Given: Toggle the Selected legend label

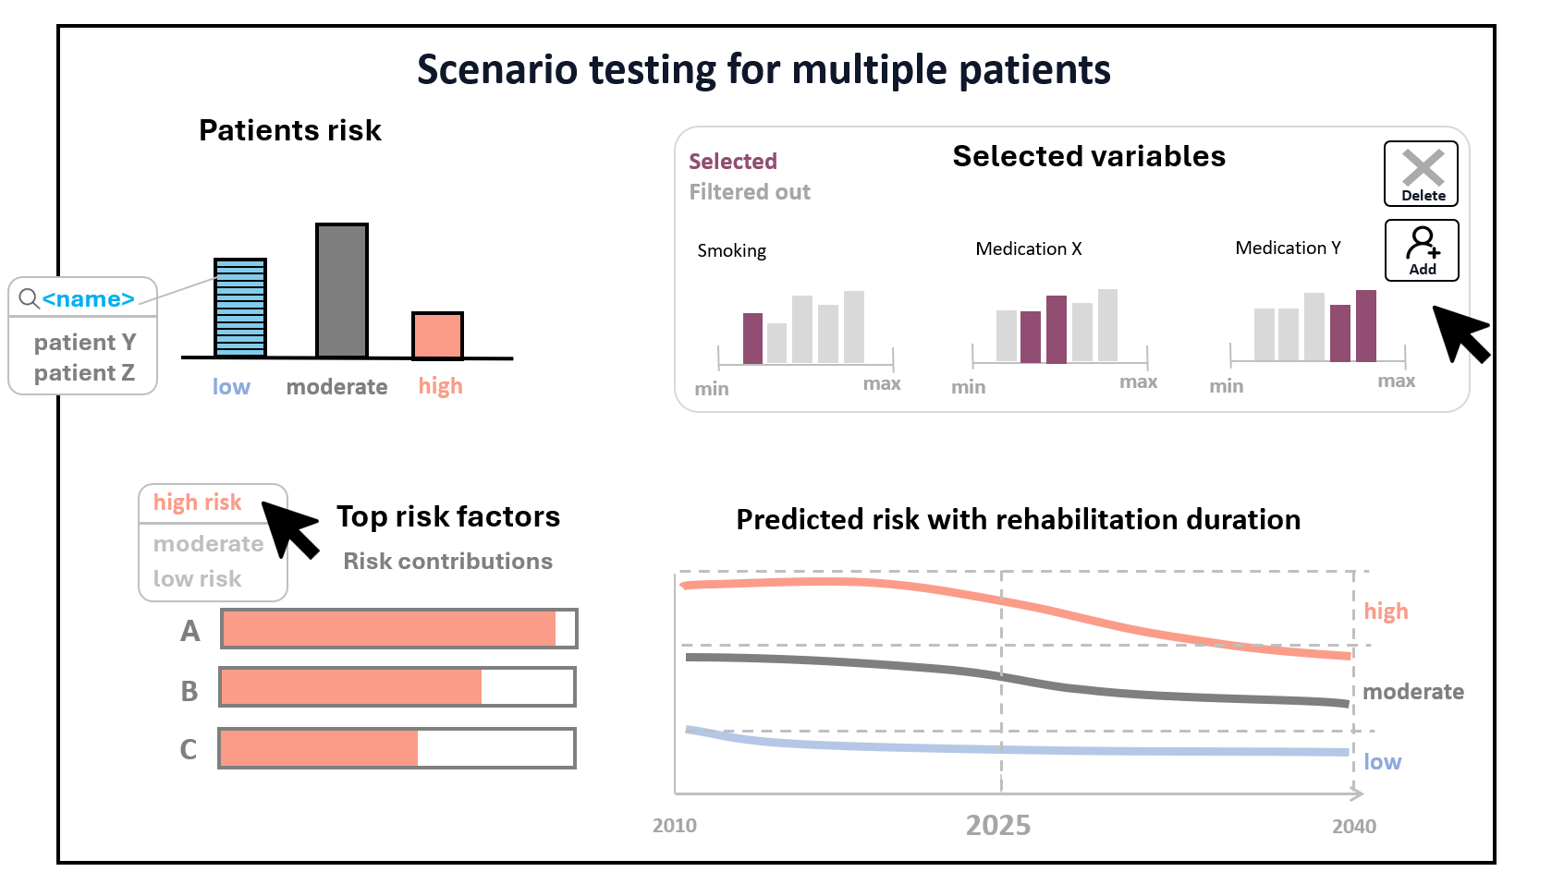Looking at the screenshot, I should coord(732,162).
